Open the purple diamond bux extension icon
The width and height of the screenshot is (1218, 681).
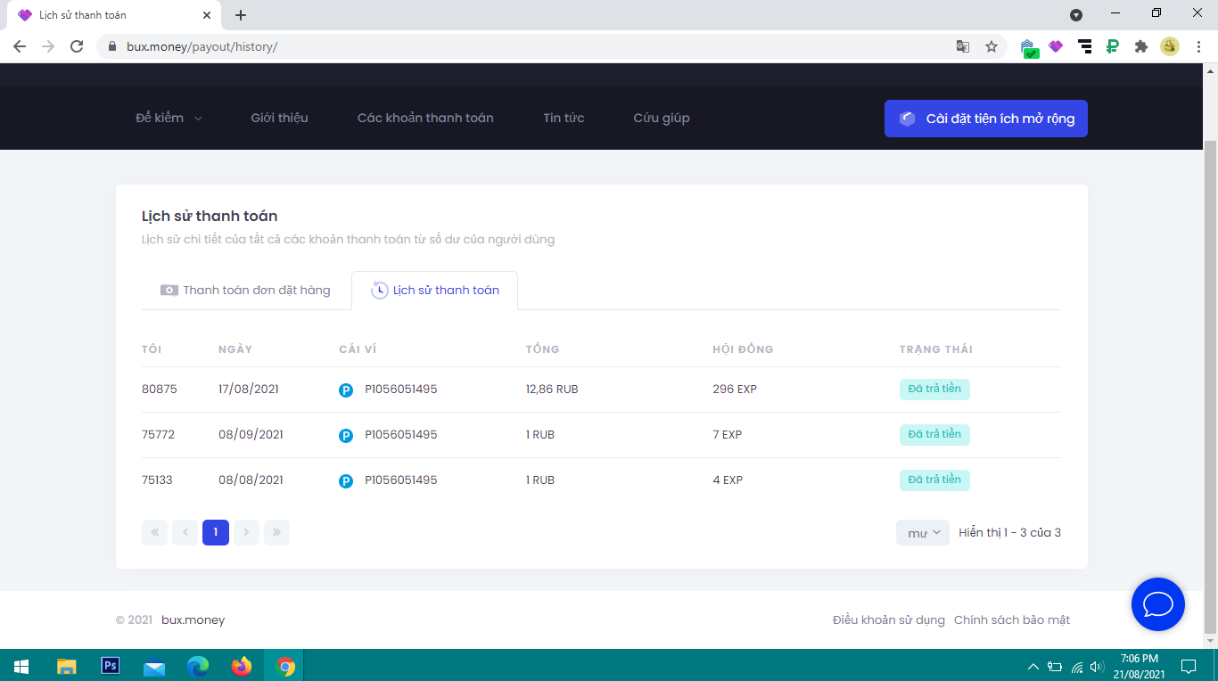point(1056,46)
